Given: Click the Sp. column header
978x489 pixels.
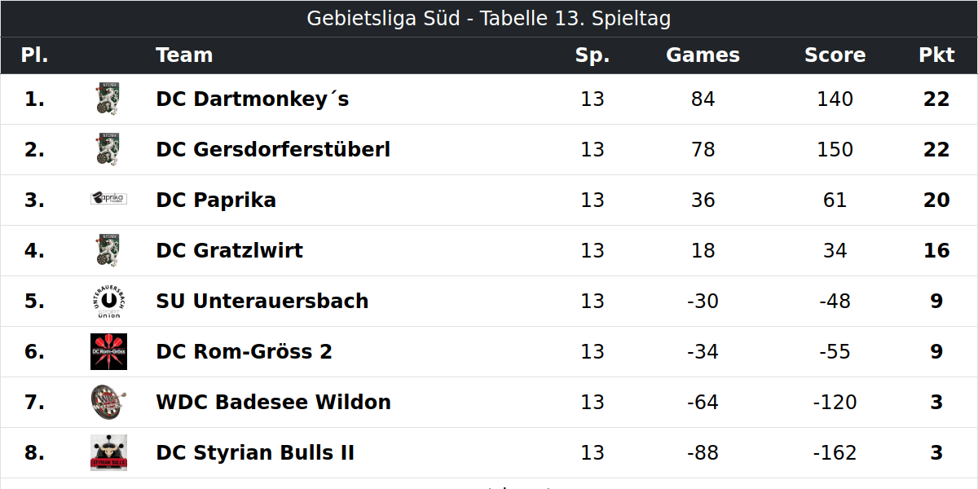Looking at the screenshot, I should 593,55.
